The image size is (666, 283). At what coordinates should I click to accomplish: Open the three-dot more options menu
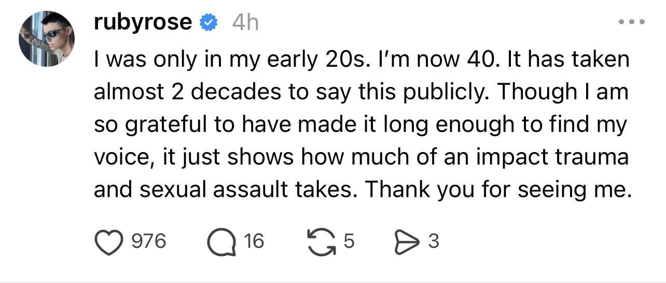(x=631, y=22)
